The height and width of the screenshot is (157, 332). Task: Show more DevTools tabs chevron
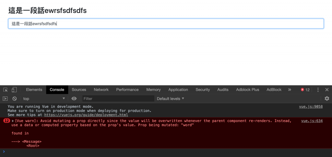pos(290,90)
